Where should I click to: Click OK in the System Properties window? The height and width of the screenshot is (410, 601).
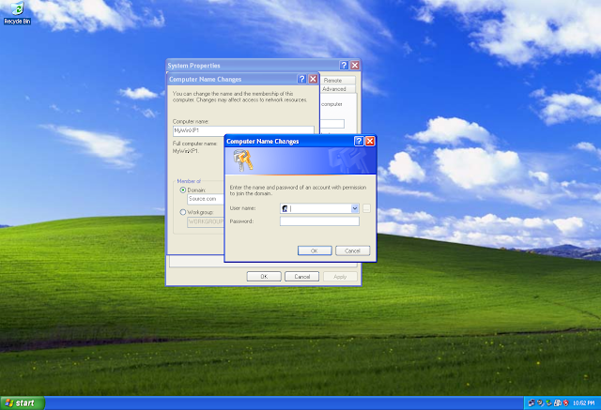264,277
